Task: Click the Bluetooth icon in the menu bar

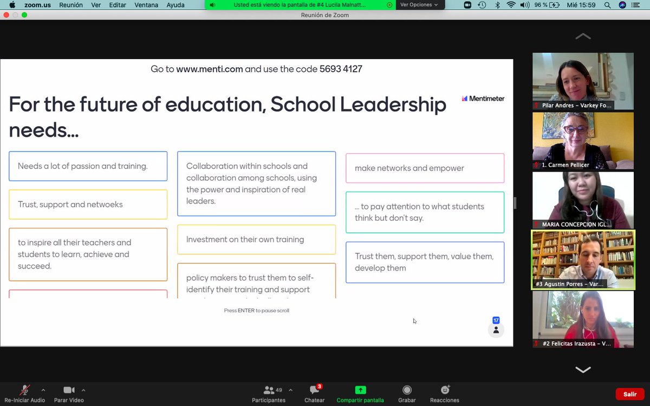Action: (498, 5)
